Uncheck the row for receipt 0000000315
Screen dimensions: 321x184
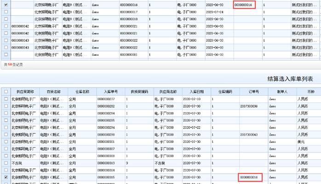tap(6, 177)
